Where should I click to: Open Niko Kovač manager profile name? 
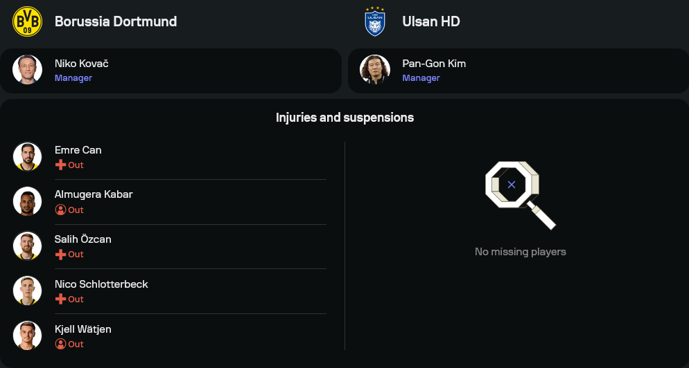coord(82,64)
